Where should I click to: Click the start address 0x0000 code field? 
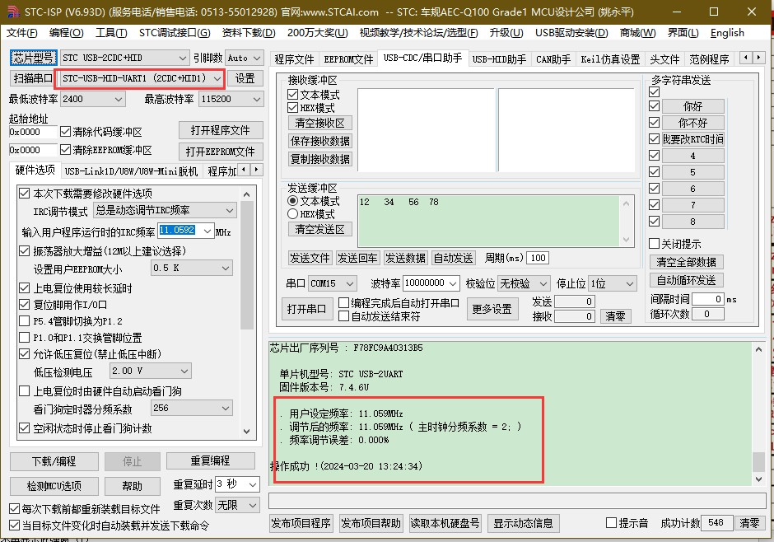click(33, 132)
